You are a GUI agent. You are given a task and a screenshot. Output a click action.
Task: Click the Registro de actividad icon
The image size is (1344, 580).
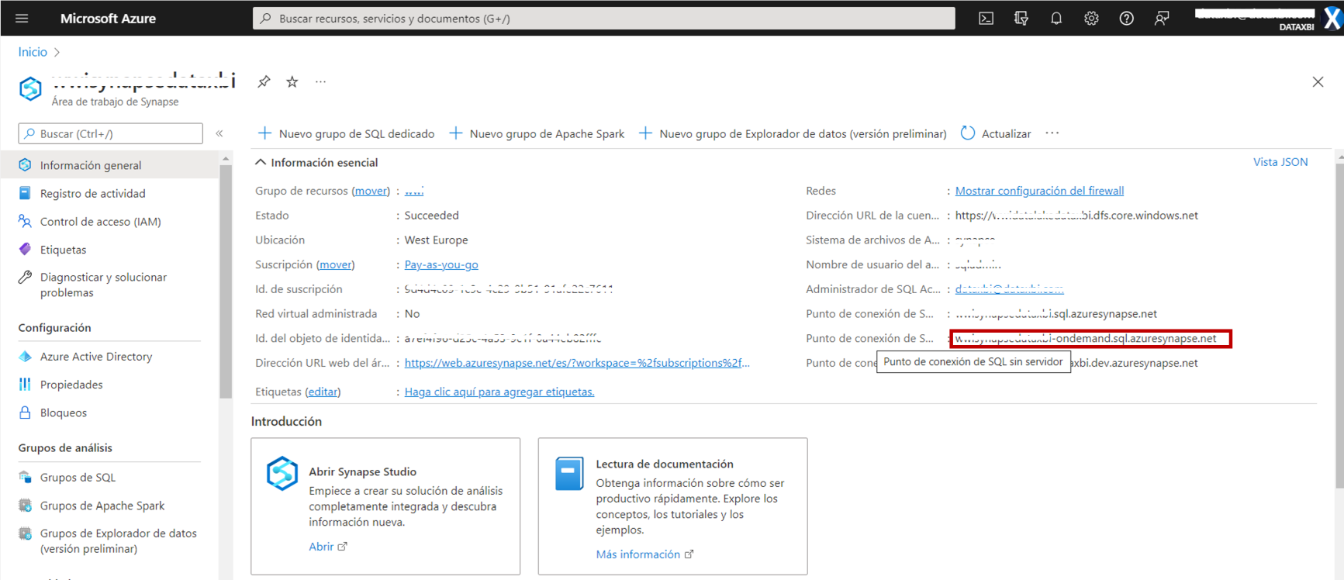pyautogui.click(x=25, y=193)
